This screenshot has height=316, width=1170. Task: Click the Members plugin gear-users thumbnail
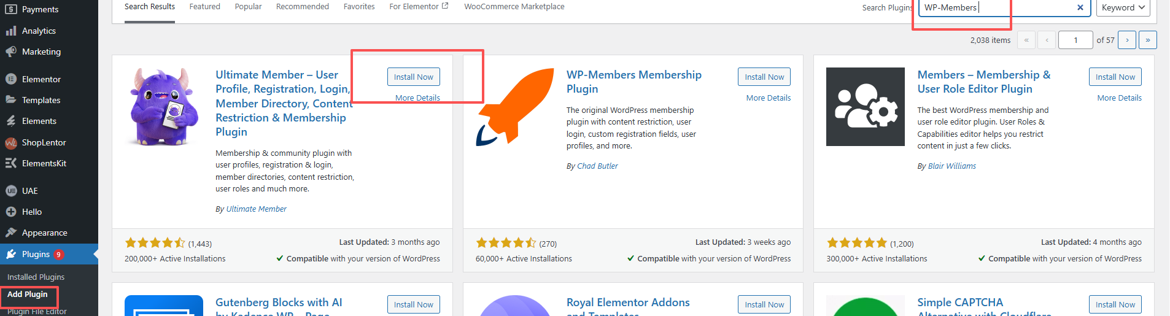[866, 107]
